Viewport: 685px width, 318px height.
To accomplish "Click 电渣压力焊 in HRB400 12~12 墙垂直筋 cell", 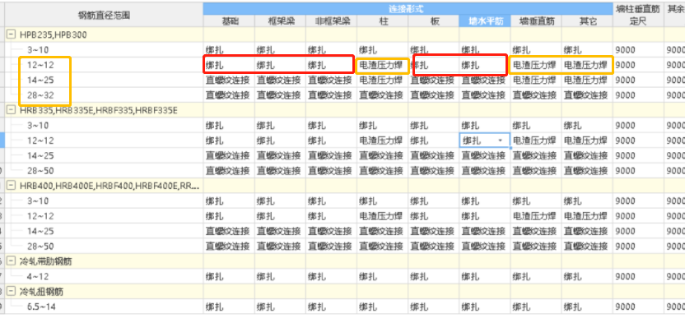I will pyautogui.click(x=534, y=216).
